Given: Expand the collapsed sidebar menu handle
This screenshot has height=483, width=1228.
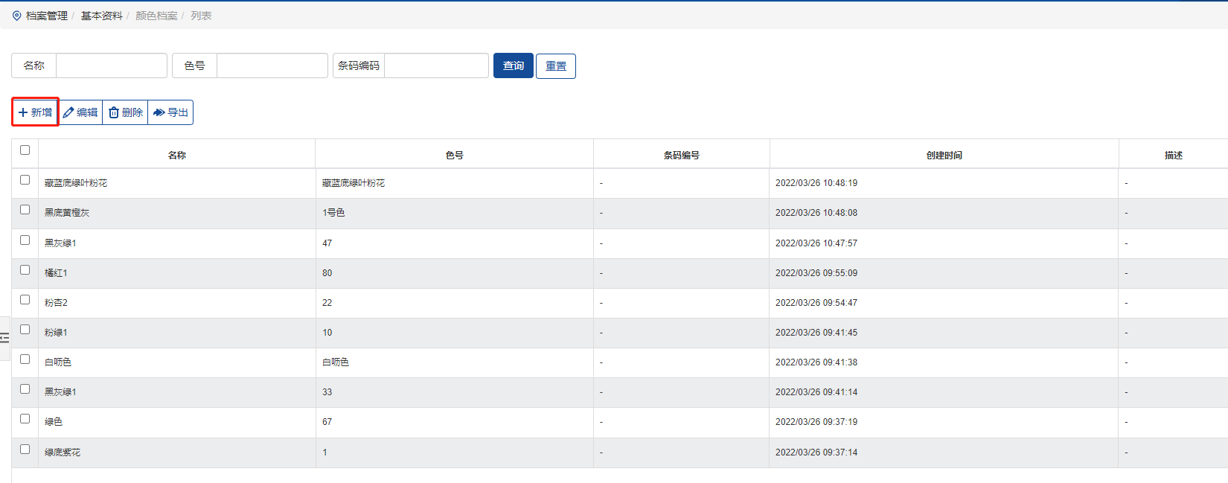Looking at the screenshot, I should (4, 338).
